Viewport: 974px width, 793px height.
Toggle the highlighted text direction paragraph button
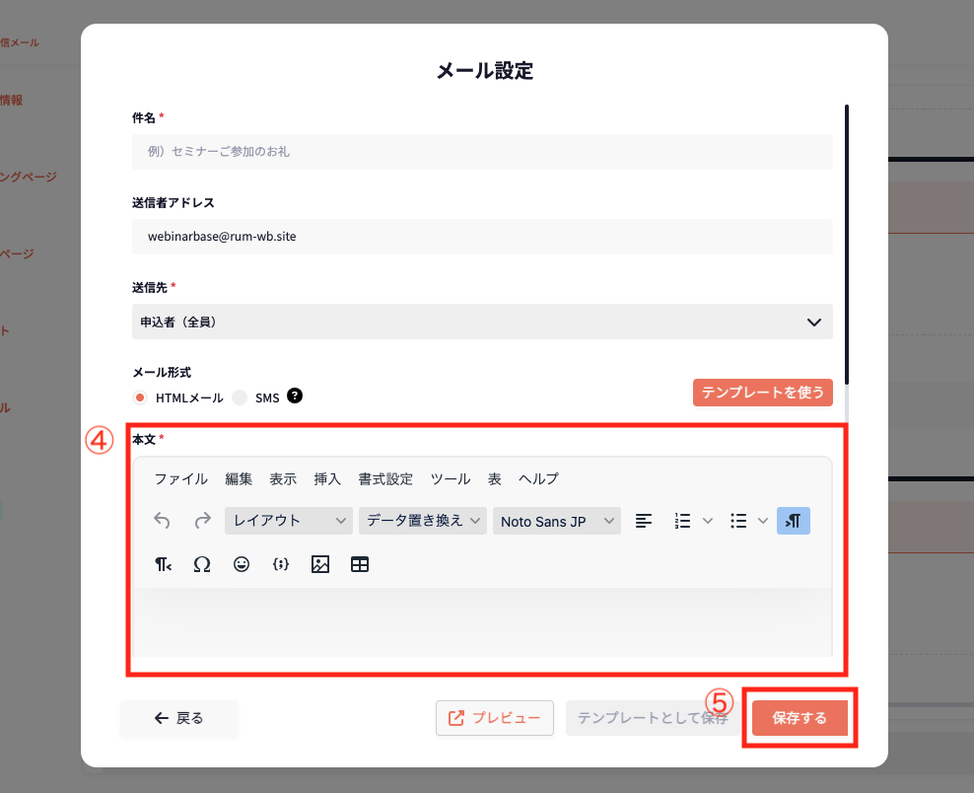pyautogui.click(x=794, y=521)
